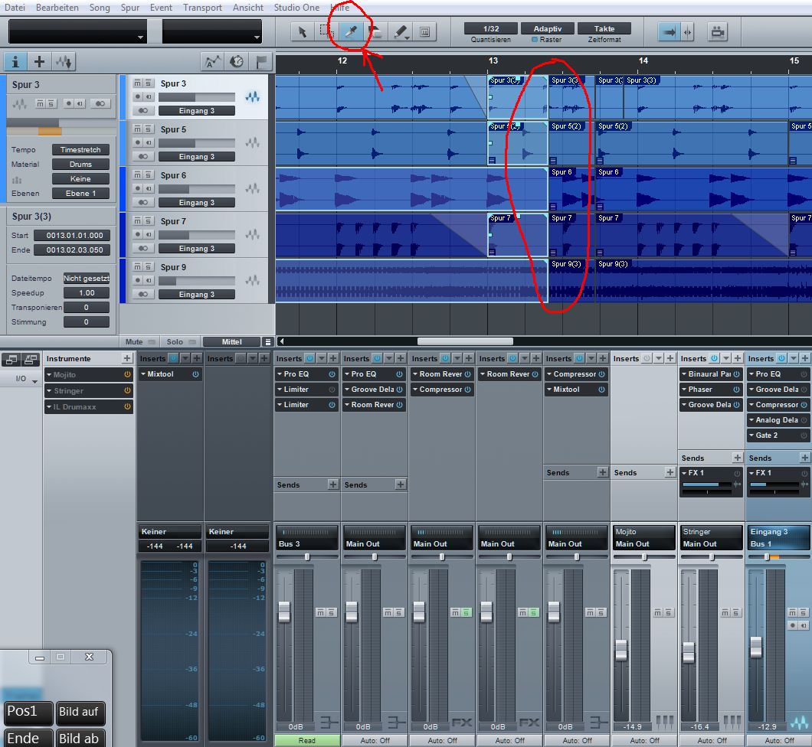812x747 pixels.
Task: Toggle power for Mojito in Instrumente list
Action: [x=127, y=374]
